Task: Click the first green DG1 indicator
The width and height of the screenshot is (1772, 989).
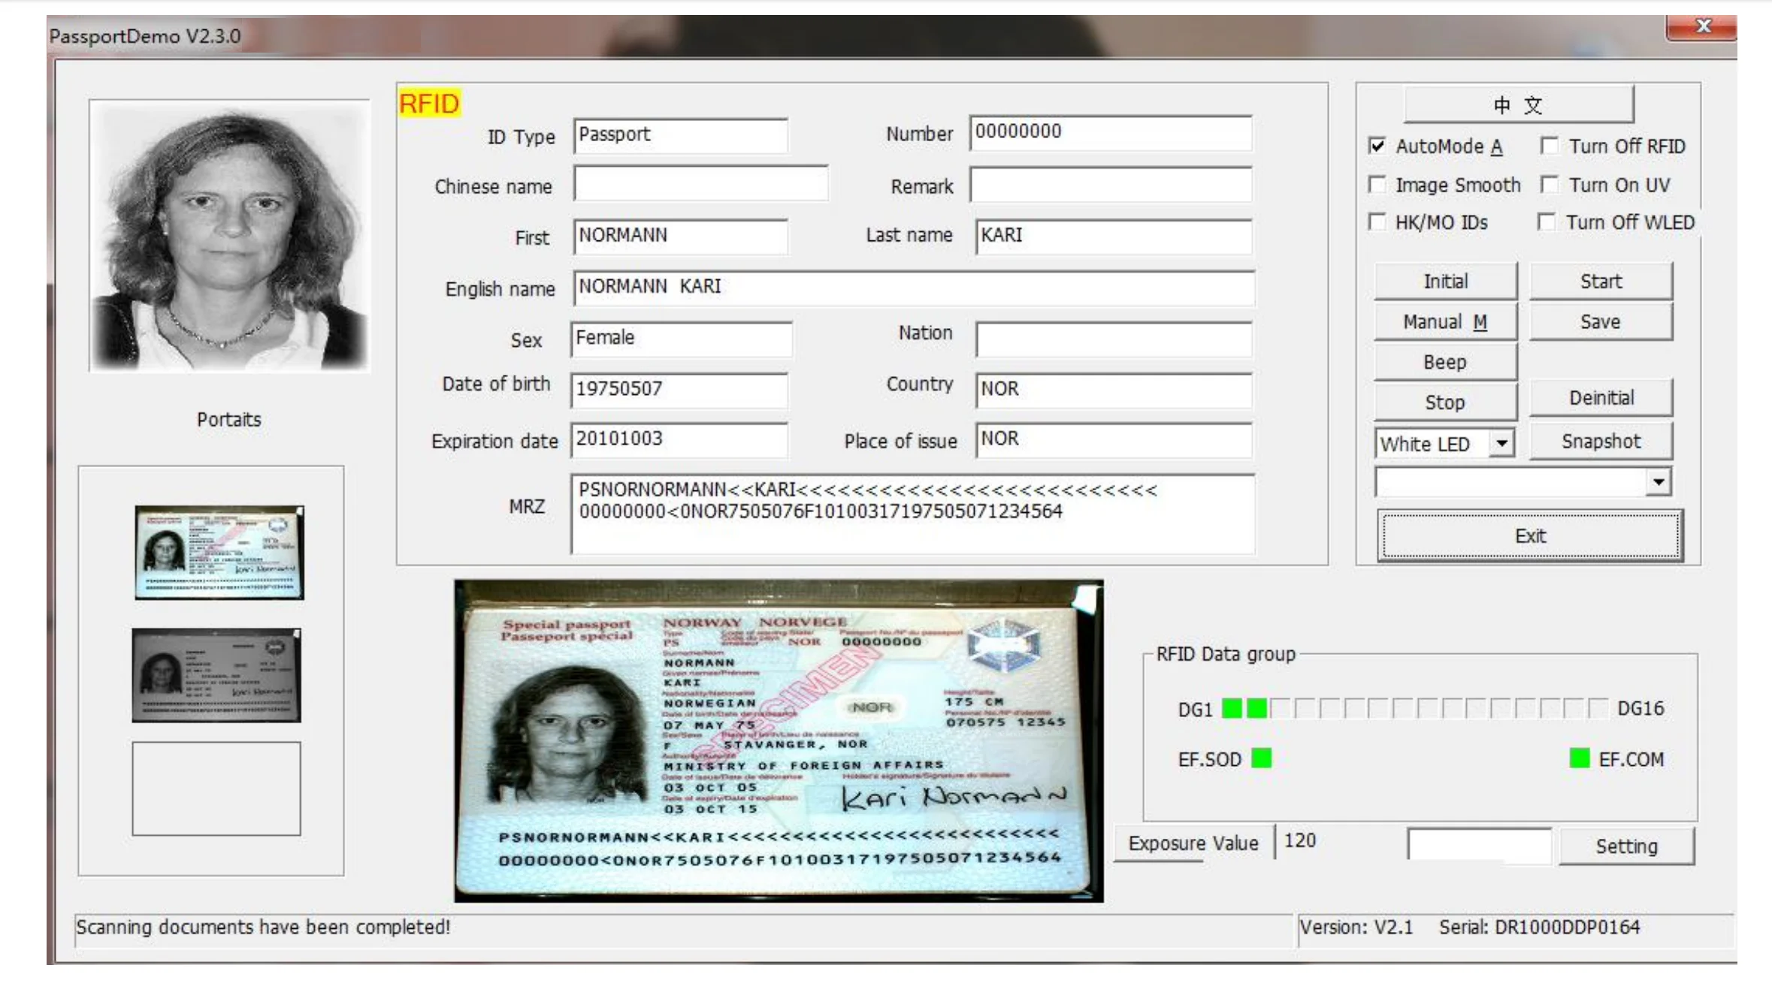Action: [1232, 708]
